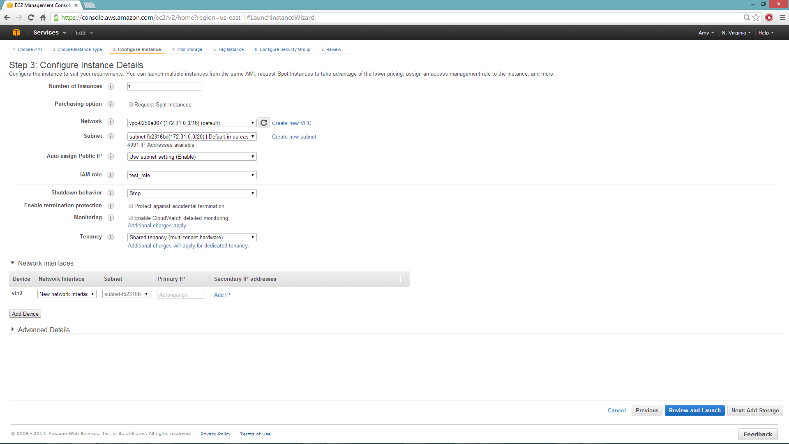Click the info icon beside Shutdown behavior
This screenshot has width=789, height=444.
coord(111,193)
